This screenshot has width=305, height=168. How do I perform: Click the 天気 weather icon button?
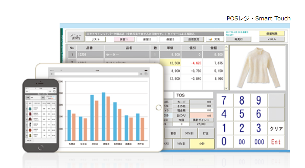(x=214, y=39)
